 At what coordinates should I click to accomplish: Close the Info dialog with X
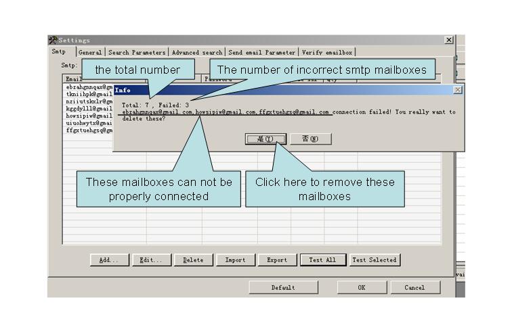click(x=458, y=89)
